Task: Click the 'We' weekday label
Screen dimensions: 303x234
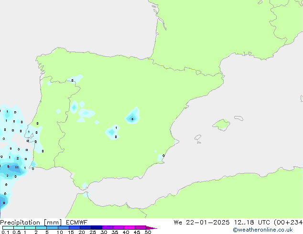Action: [178, 223]
